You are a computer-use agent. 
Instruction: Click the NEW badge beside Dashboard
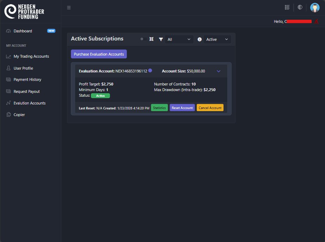51,31
